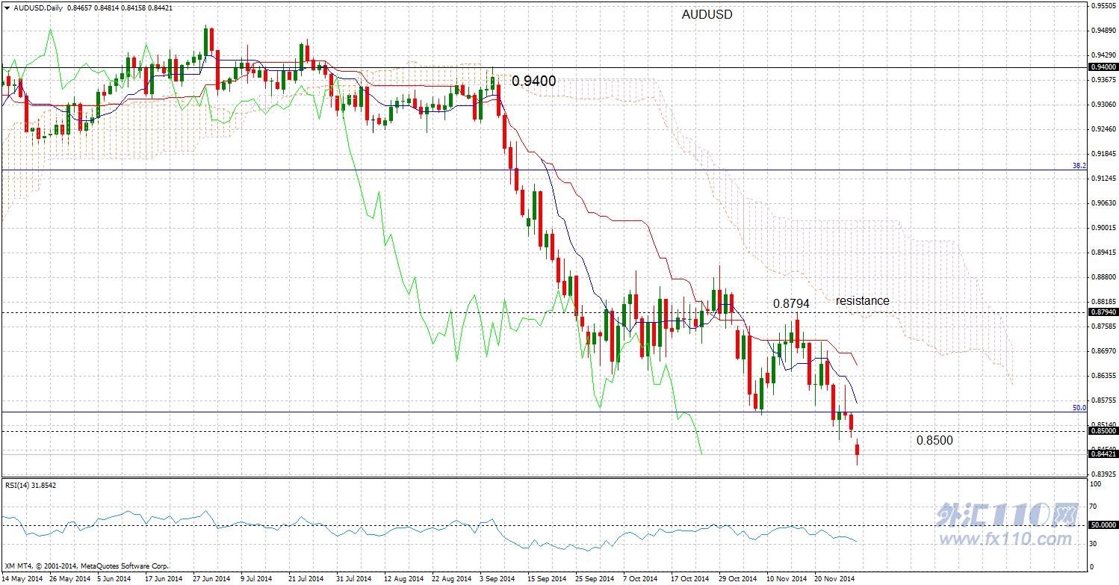The width and height of the screenshot is (1119, 585).
Task: Select the 0.8500 annotation label
Action: pyautogui.click(x=934, y=440)
